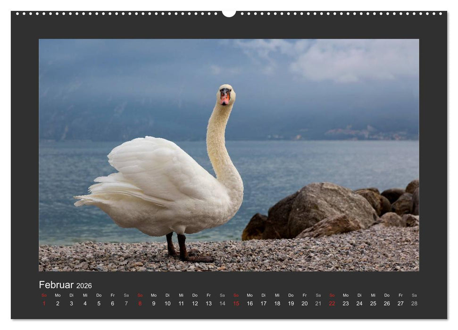Select the red Sunday date 22
This screenshot has width=458, height=330.
point(331,304)
